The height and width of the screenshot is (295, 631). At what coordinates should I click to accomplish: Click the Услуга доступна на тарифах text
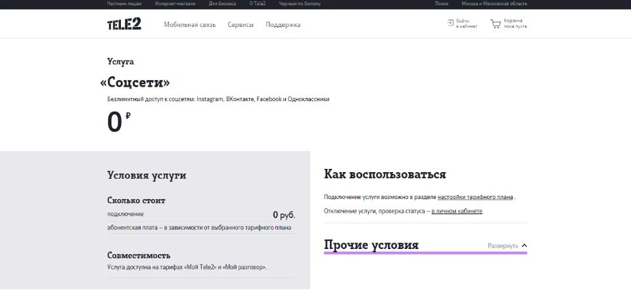tap(187, 267)
